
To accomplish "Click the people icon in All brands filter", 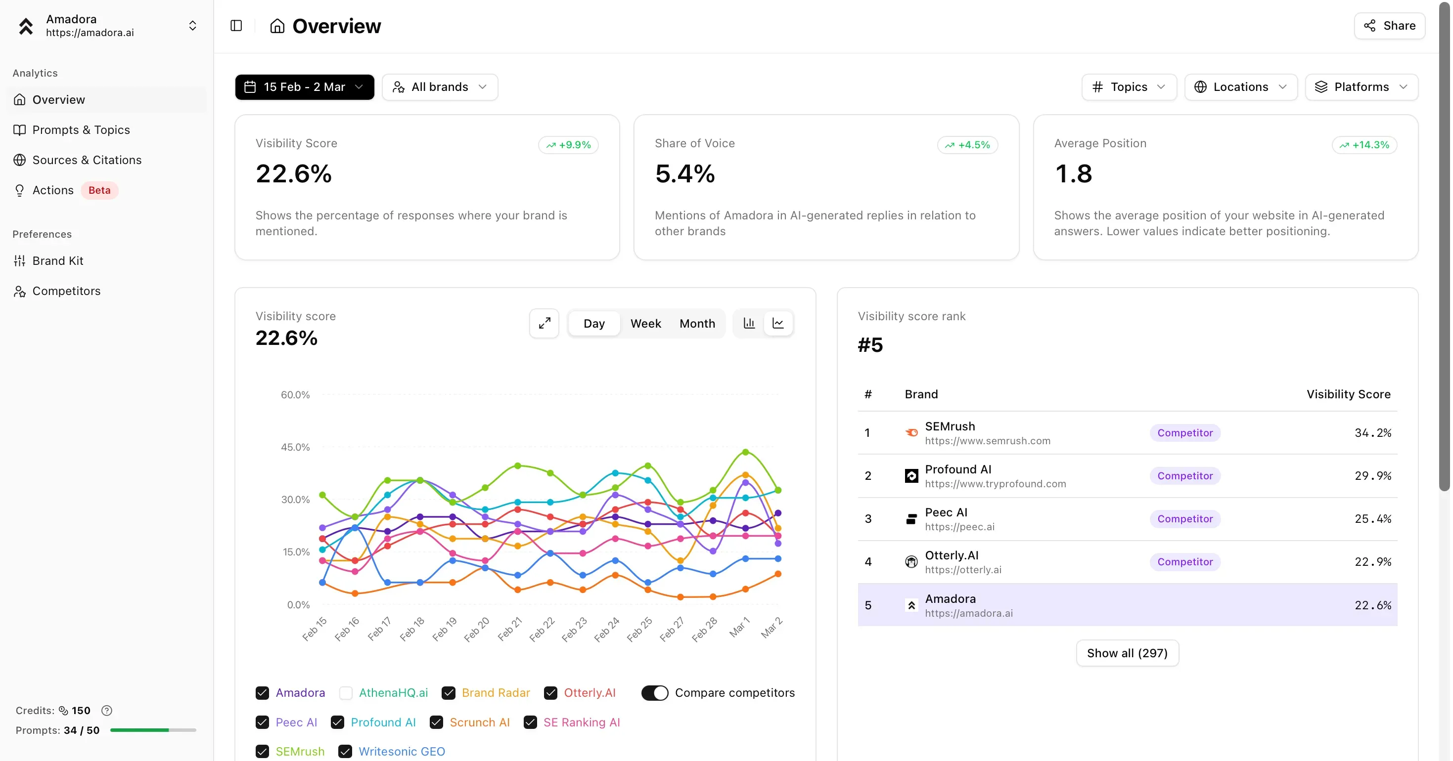I will [399, 87].
